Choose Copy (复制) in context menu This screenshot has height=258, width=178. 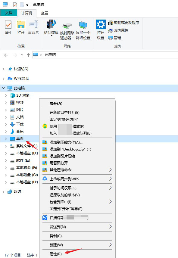click(x=77, y=236)
